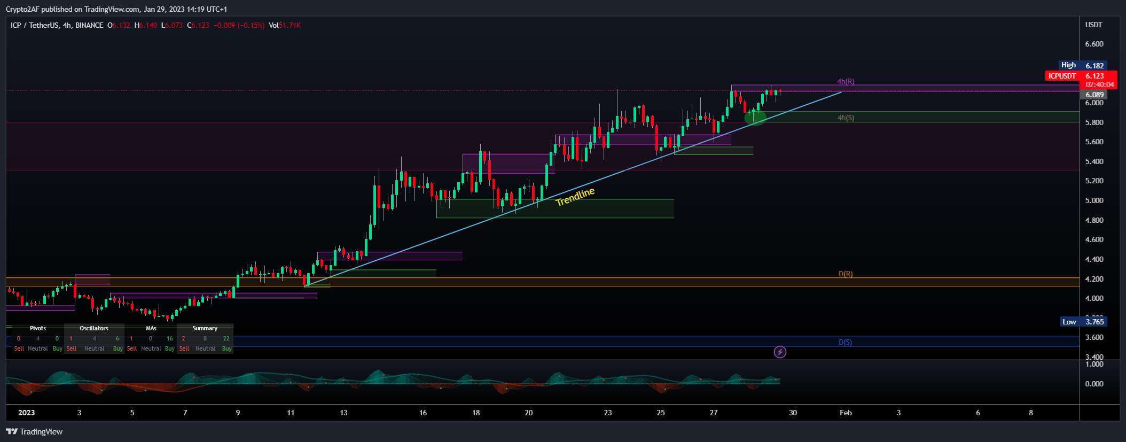Select the yellow Trendline text annotation
The image size is (1126, 442).
tap(575, 197)
